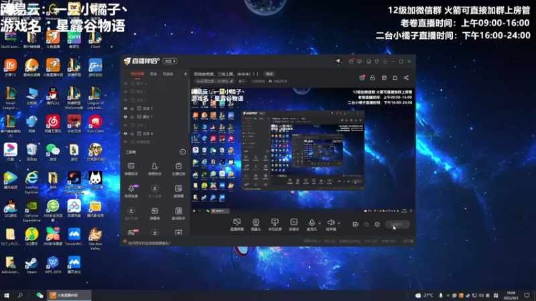Expand the speaker options arrow
The width and height of the screenshot is (536, 301).
click(x=339, y=223)
